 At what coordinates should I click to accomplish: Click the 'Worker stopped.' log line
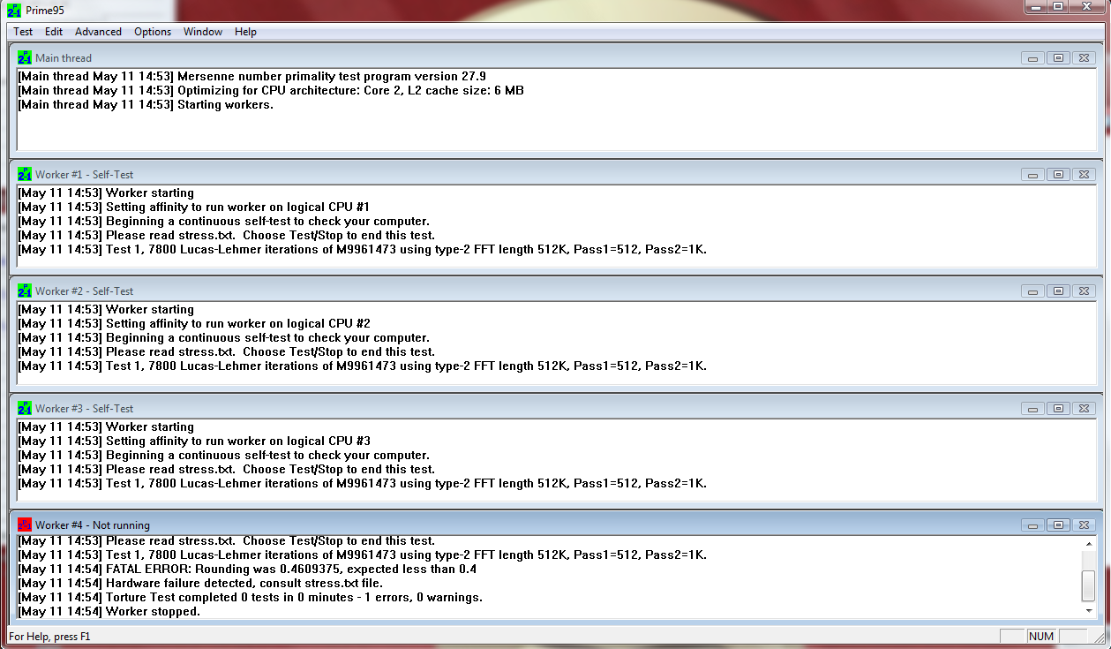pos(109,612)
